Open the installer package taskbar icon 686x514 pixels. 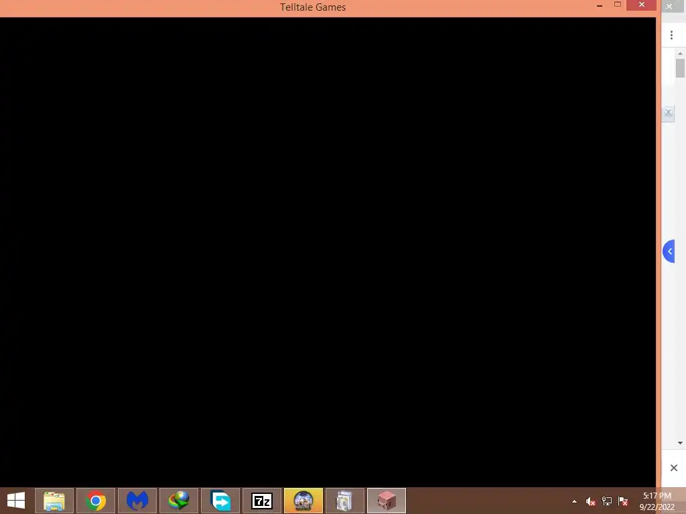point(345,501)
